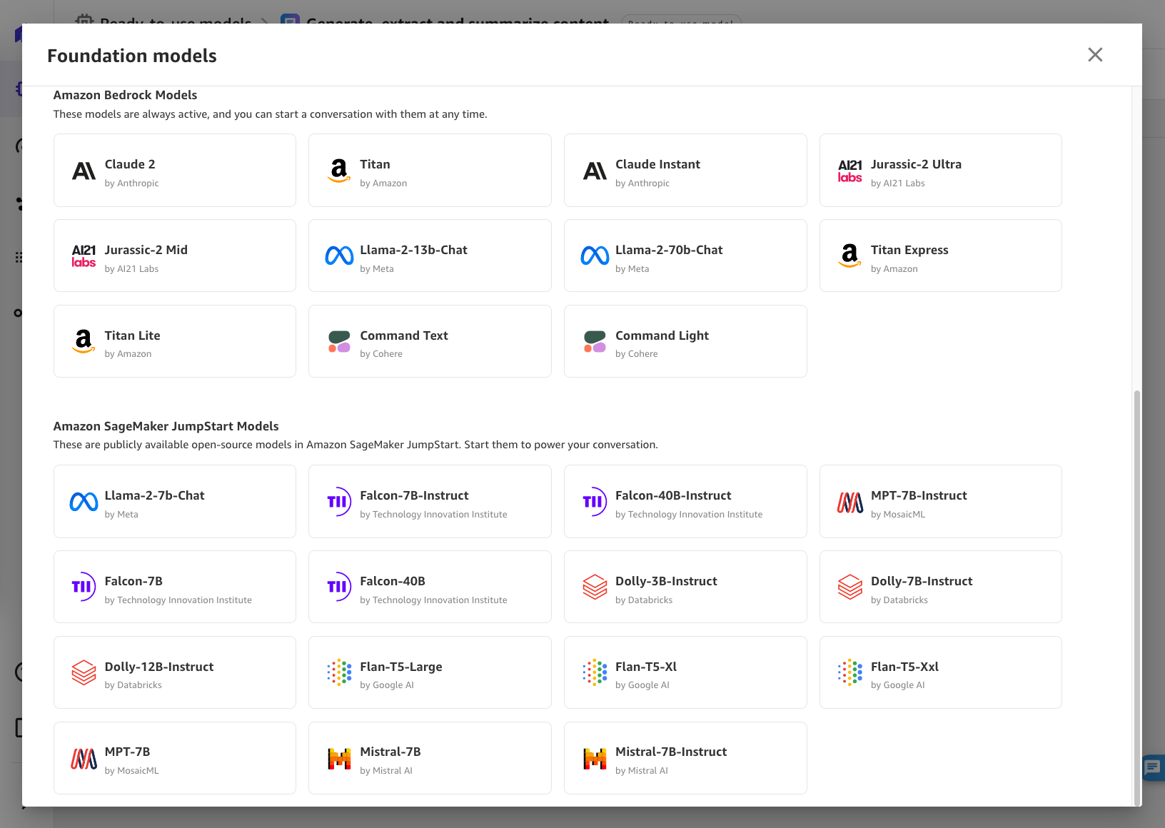Choose the Claude Instant model card

point(685,171)
